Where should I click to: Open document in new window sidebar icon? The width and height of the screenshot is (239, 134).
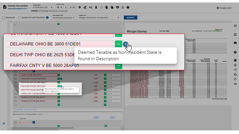[x=235, y=34]
